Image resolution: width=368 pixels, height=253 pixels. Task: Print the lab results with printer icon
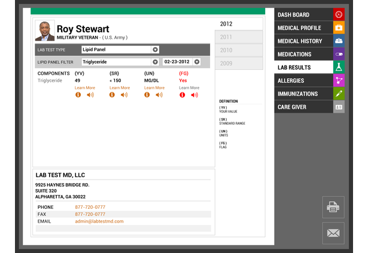click(333, 207)
